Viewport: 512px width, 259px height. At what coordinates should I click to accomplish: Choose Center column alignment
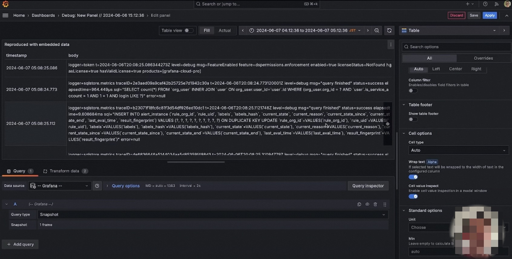click(455, 69)
